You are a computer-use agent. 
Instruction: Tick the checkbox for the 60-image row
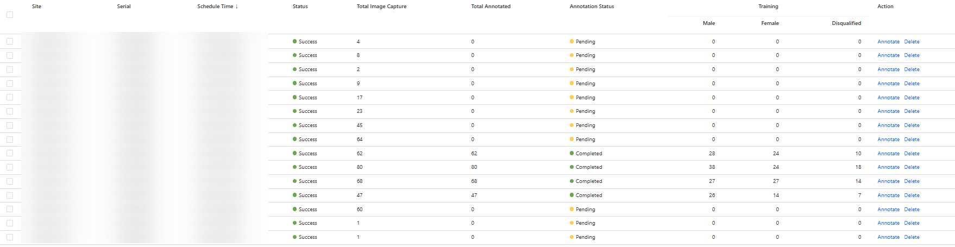[x=10, y=209]
